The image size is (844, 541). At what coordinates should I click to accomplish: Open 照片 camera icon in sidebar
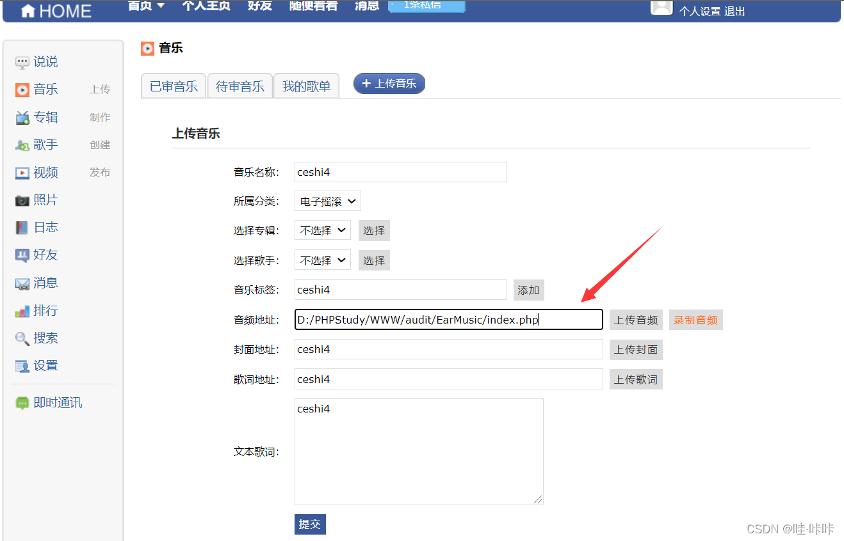22,200
